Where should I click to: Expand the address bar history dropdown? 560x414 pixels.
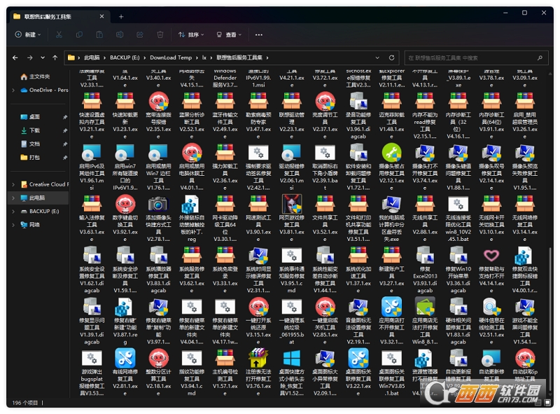(x=377, y=57)
